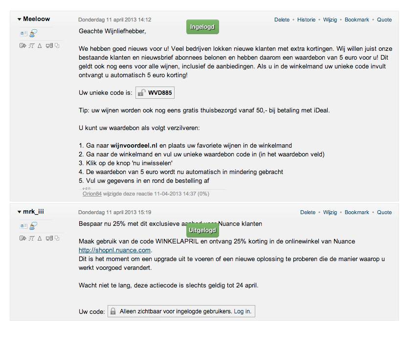The height and width of the screenshot is (352, 401).
Task: Click the arrow card icon under Meeloow
Action: pyautogui.click(x=22, y=45)
